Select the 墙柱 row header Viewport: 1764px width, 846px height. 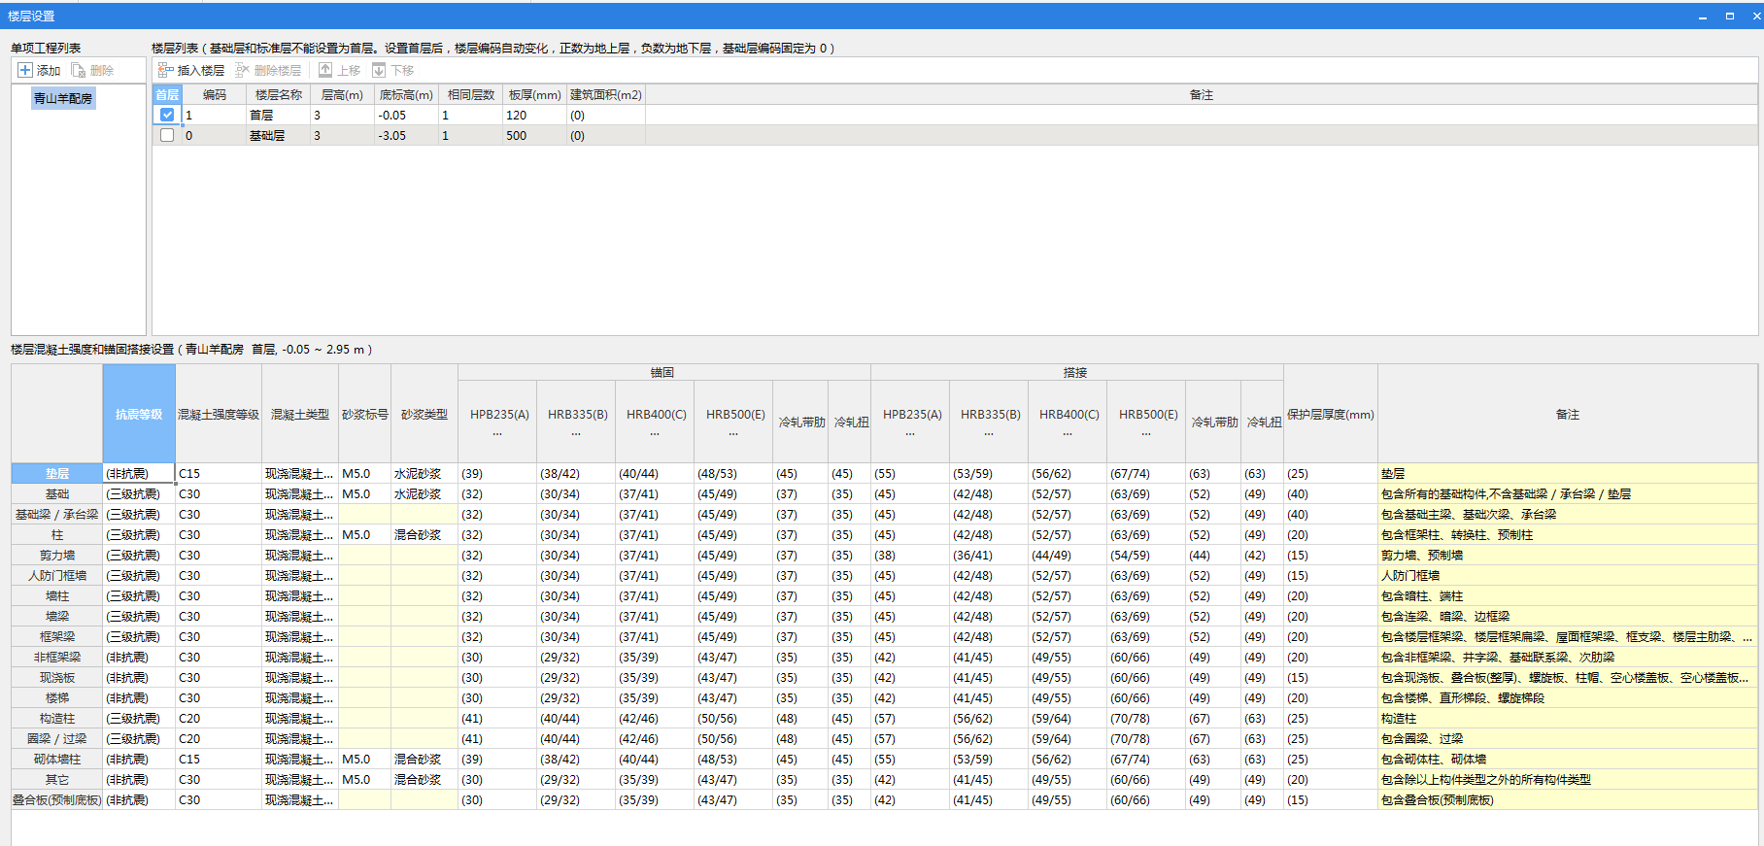click(x=57, y=595)
